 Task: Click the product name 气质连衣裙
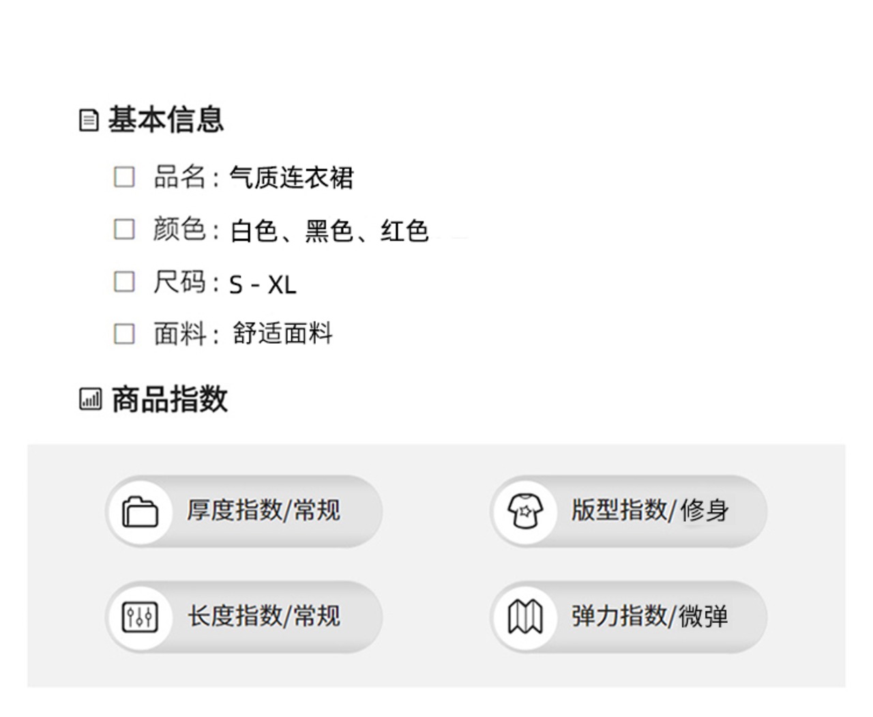(x=291, y=177)
